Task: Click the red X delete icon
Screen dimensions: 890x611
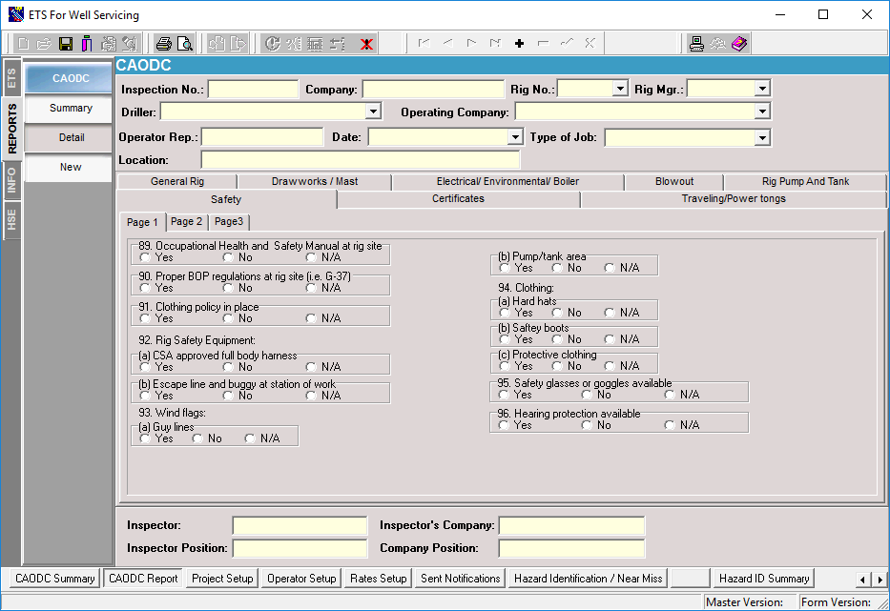Action: tap(366, 44)
